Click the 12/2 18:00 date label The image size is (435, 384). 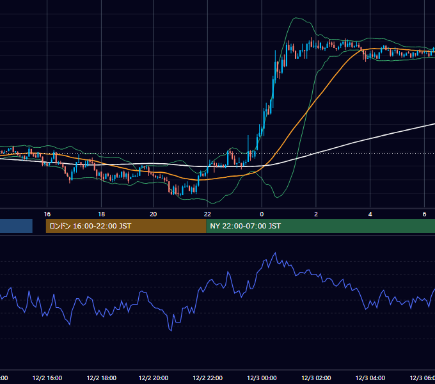[102, 378]
